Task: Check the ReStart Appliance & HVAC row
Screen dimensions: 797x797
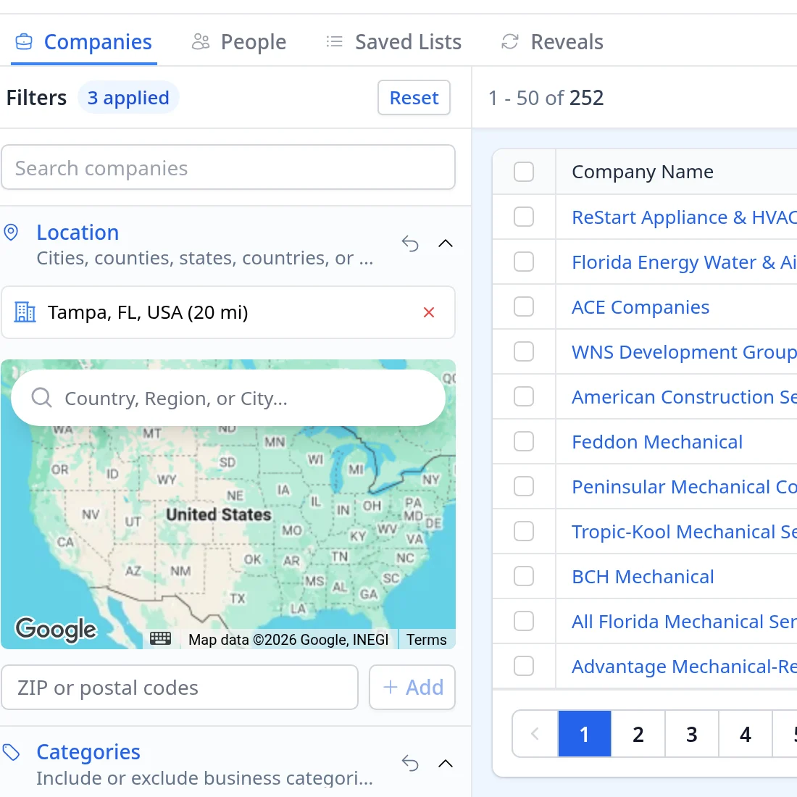Action: [x=524, y=217]
